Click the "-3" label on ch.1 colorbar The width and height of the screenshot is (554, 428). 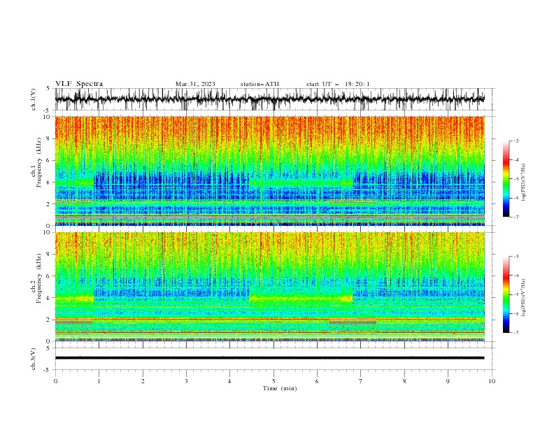[516, 141]
